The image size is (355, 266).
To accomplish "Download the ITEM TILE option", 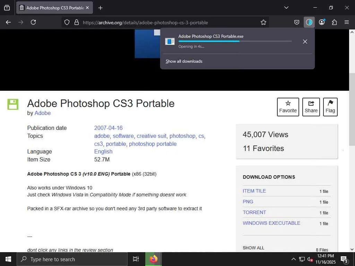I will [x=254, y=191].
